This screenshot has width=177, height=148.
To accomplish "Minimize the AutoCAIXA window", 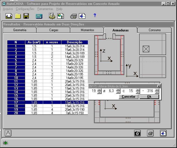I will coord(164,4).
